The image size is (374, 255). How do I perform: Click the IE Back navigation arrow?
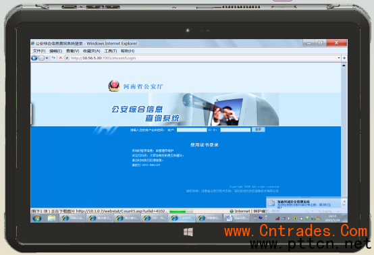pos(34,58)
